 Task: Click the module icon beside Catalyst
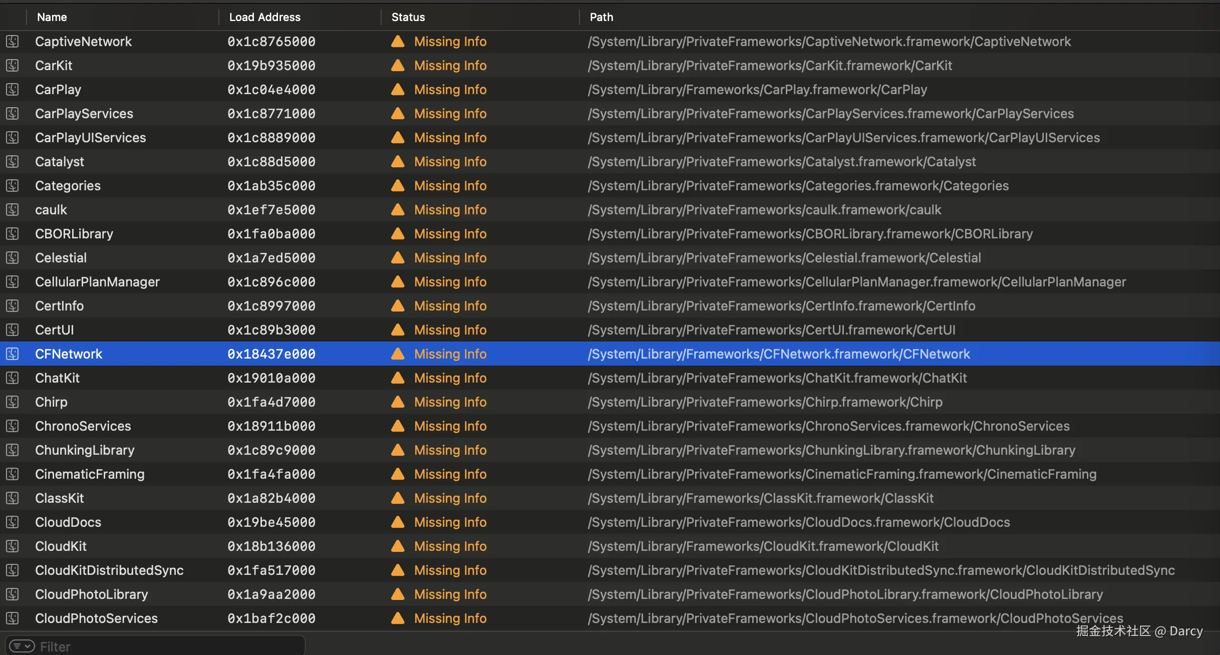[13, 161]
